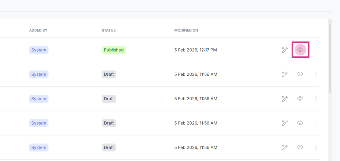This screenshot has height=161, width=340.
Task: Click the magic wand icon in the second Draft row
Action: click(x=285, y=99)
